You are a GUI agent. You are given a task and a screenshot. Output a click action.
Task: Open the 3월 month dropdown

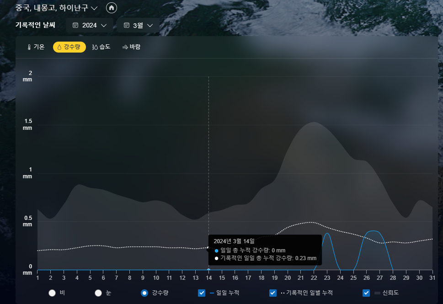150,25
